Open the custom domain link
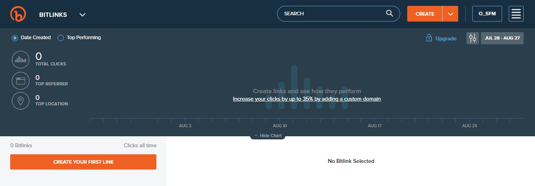Image resolution: width=535 pixels, height=186 pixels. 307,99
